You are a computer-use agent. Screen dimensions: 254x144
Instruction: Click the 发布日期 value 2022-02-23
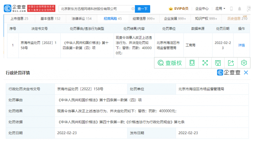click(188, 133)
